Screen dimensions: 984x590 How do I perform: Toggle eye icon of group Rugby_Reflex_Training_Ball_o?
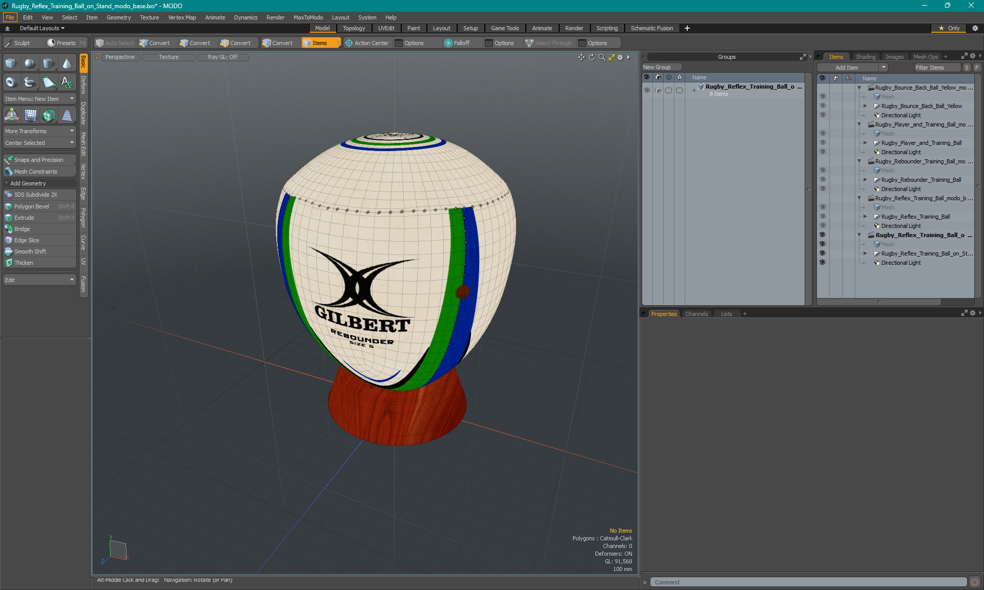[x=647, y=90]
